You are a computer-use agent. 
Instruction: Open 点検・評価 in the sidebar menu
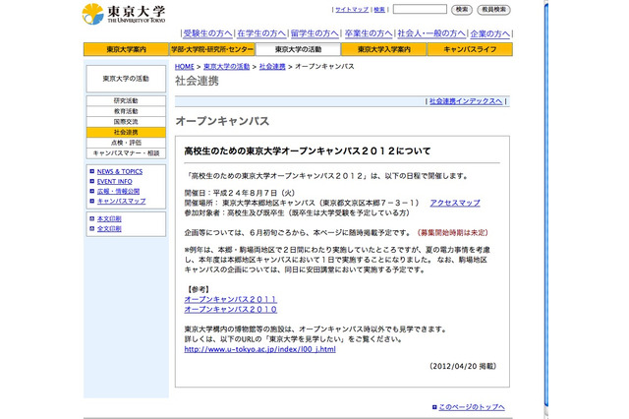click(126, 143)
